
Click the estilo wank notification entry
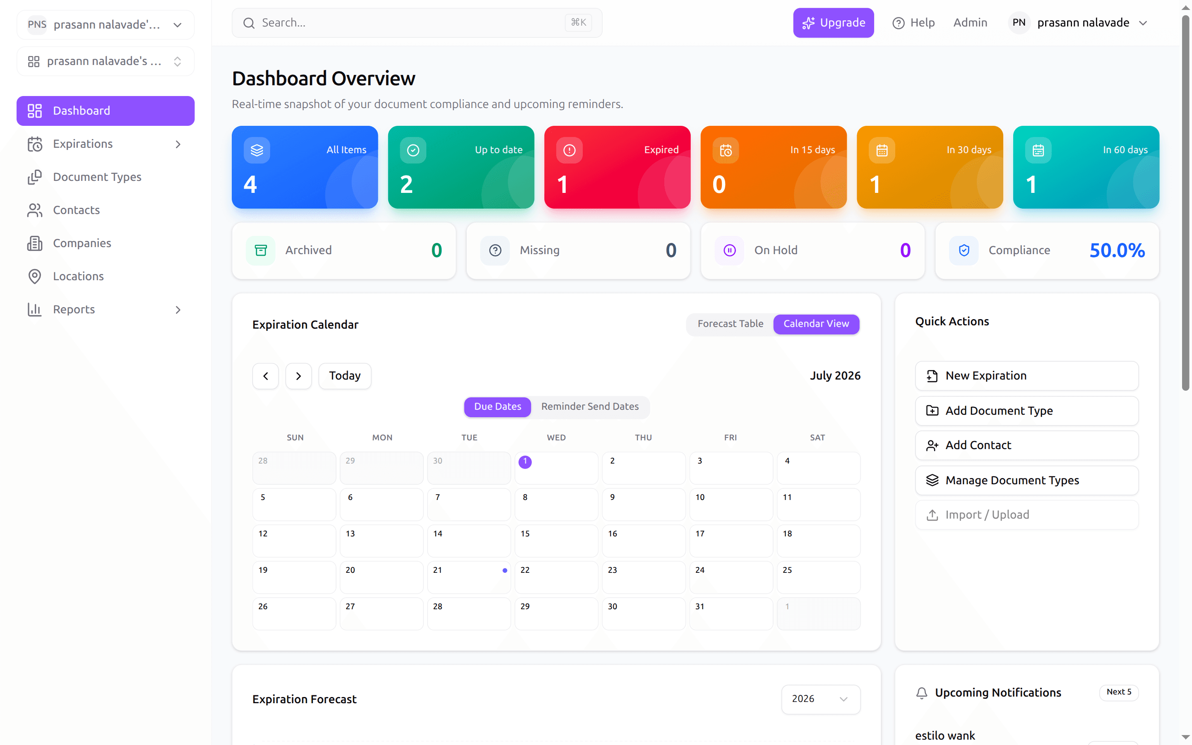(x=945, y=735)
